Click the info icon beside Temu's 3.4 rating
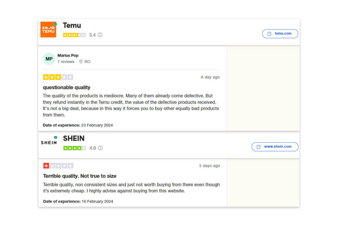The height and width of the screenshot is (225, 337). pyautogui.click(x=100, y=35)
